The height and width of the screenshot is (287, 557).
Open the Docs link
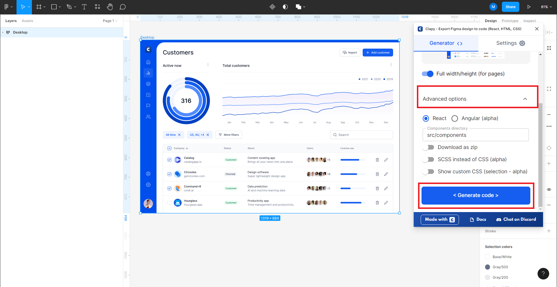(x=478, y=220)
